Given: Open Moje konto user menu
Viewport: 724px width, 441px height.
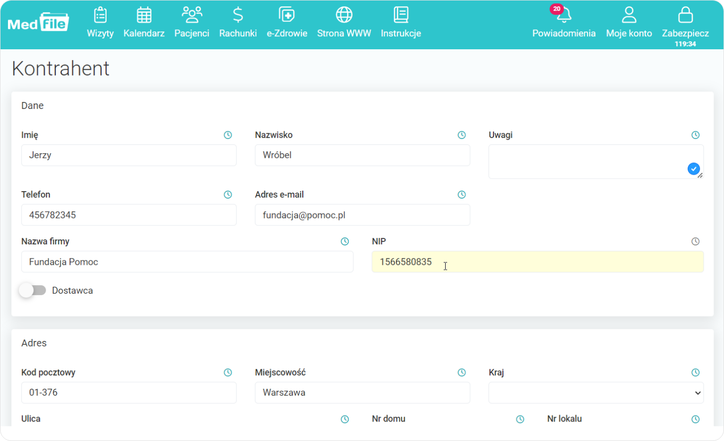Looking at the screenshot, I should 629,22.
